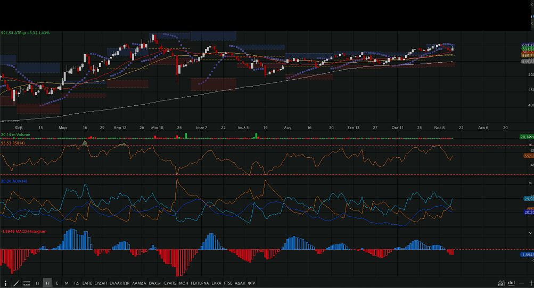Click the ΜΟΗ symbol button
Viewport: 534px width, 288px height.
click(x=184, y=283)
